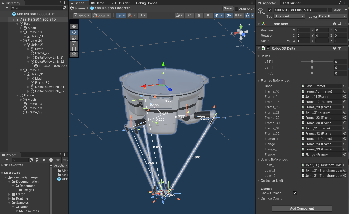The width and height of the screenshot is (349, 214).
Task: Select the Scale tool
Action: 74,43
